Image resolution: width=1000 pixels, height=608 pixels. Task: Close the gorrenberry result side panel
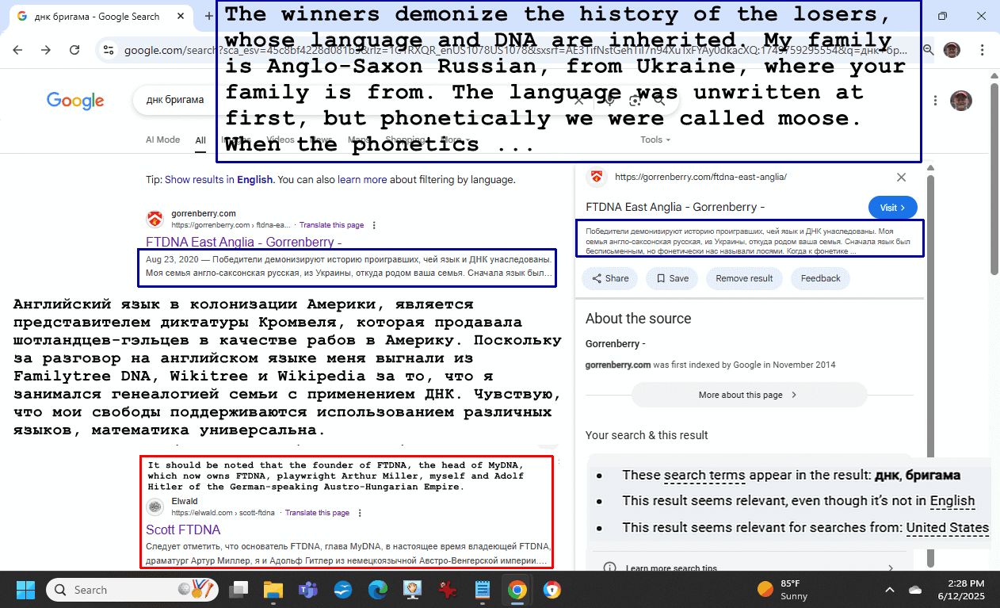click(x=901, y=178)
